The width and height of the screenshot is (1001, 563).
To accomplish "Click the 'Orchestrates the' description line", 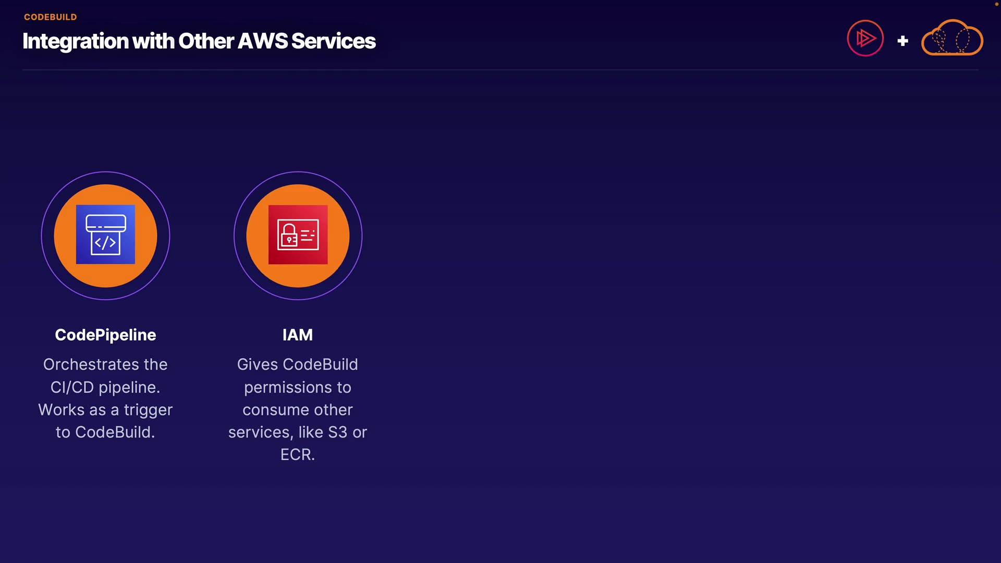I will click(x=105, y=364).
